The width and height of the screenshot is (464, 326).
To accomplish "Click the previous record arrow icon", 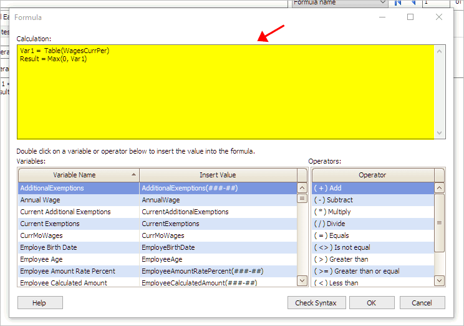I will coord(413,3).
